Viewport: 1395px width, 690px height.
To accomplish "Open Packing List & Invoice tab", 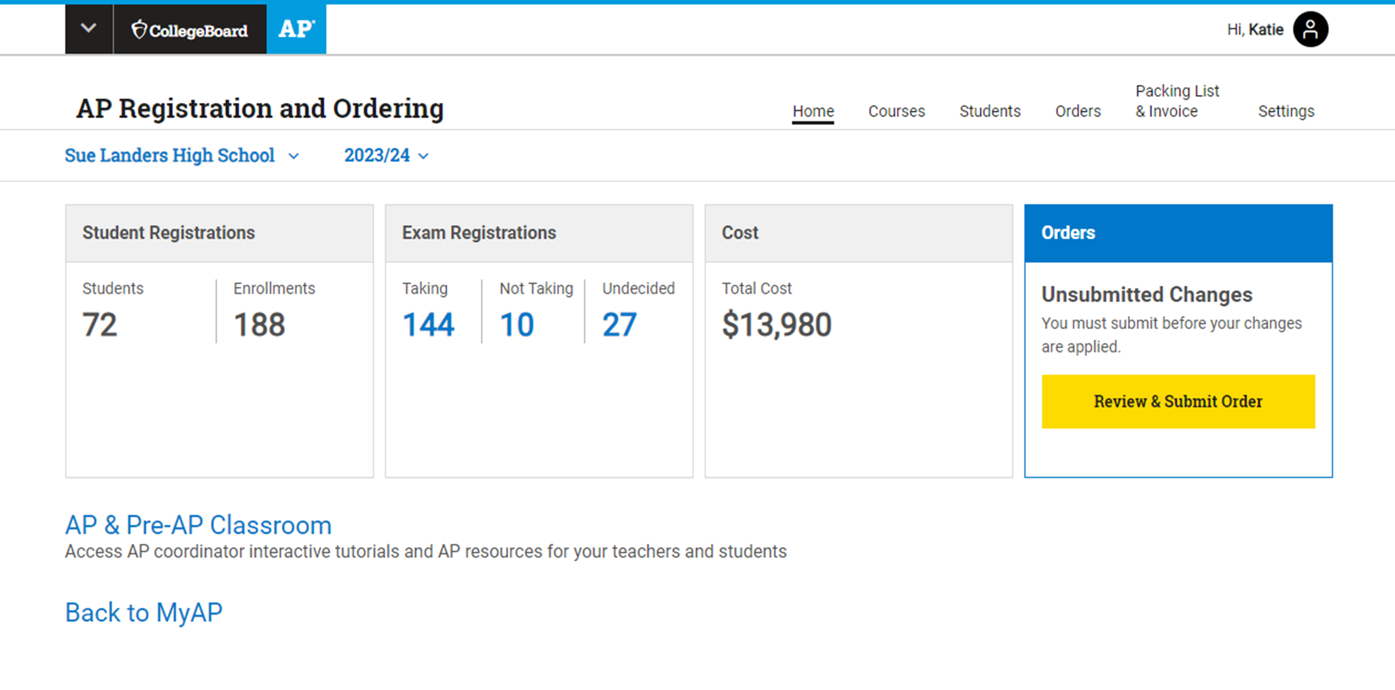I will pyautogui.click(x=1177, y=101).
